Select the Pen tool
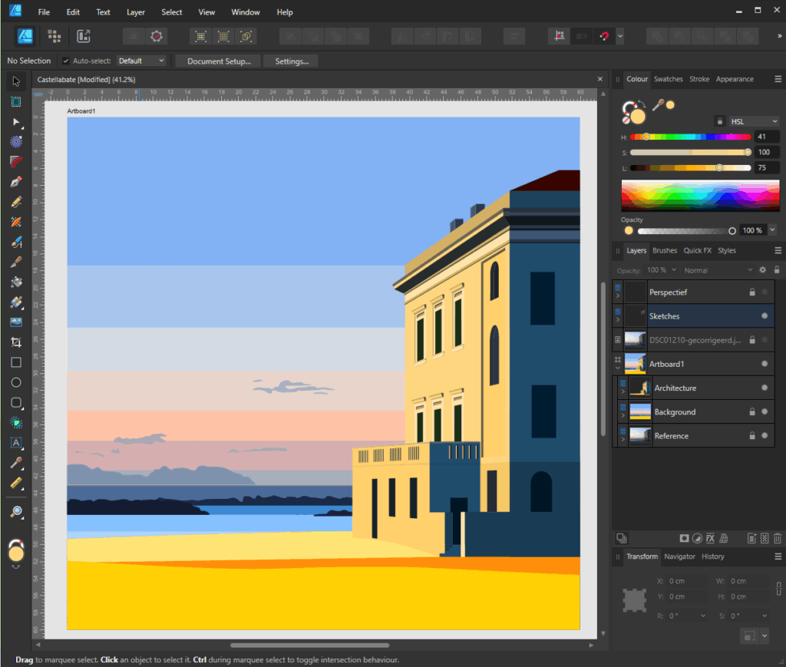Image resolution: width=786 pixels, height=667 pixels. click(16, 182)
